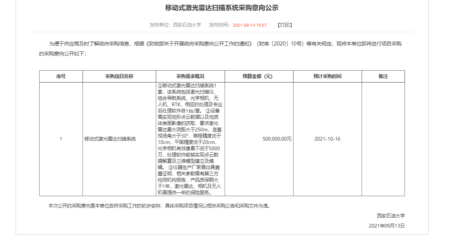Click the planned purchase date 2021-10-16
The image size is (456, 242).
328,139
